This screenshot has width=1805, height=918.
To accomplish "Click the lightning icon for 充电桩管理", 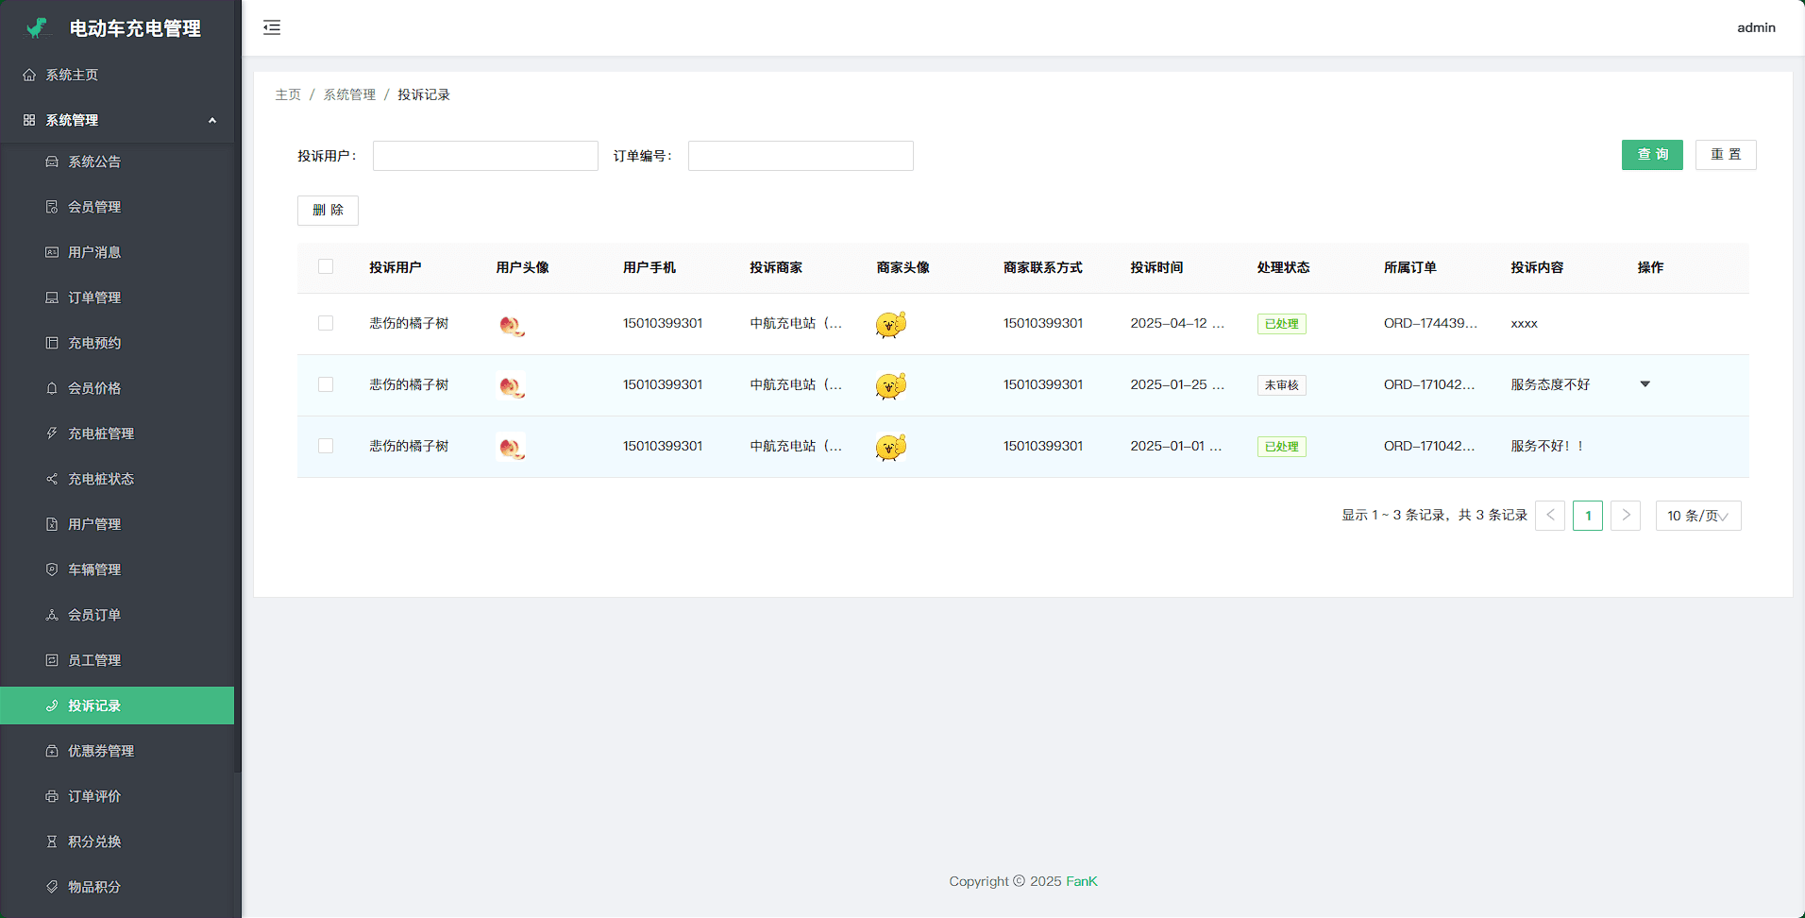I will 52,433.
